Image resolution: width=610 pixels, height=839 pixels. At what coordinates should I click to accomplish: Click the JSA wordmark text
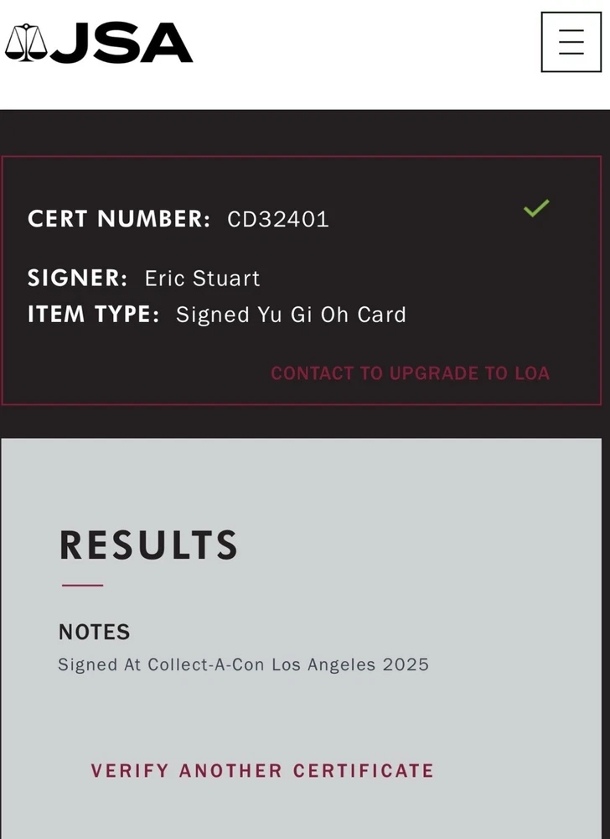[121, 43]
